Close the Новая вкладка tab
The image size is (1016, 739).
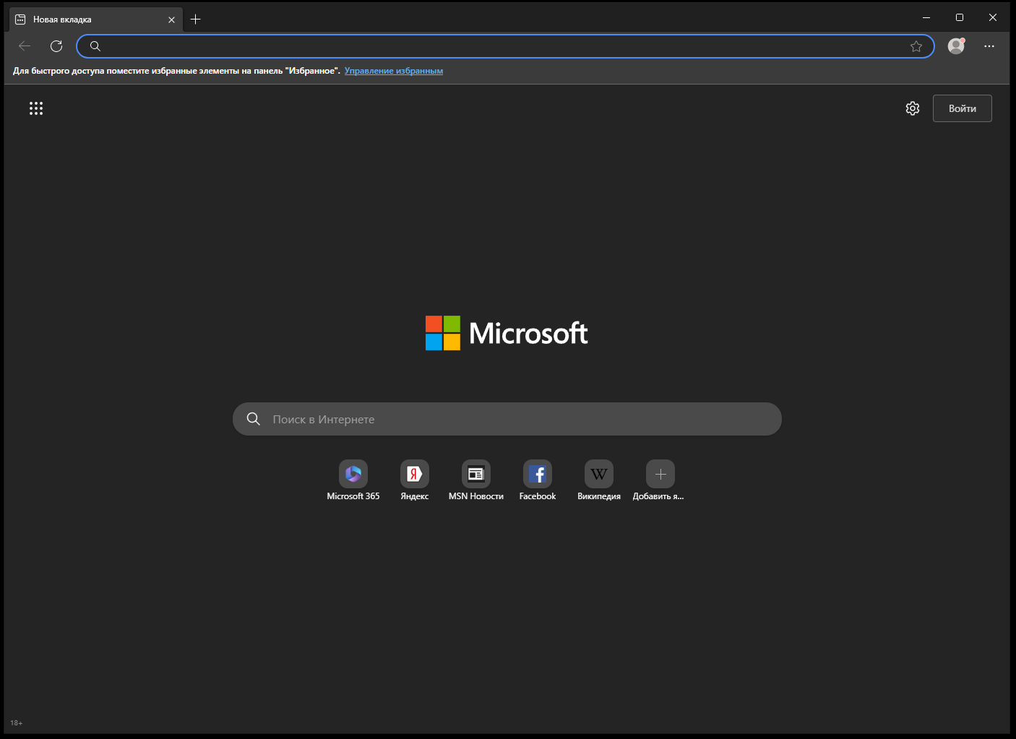pos(171,20)
